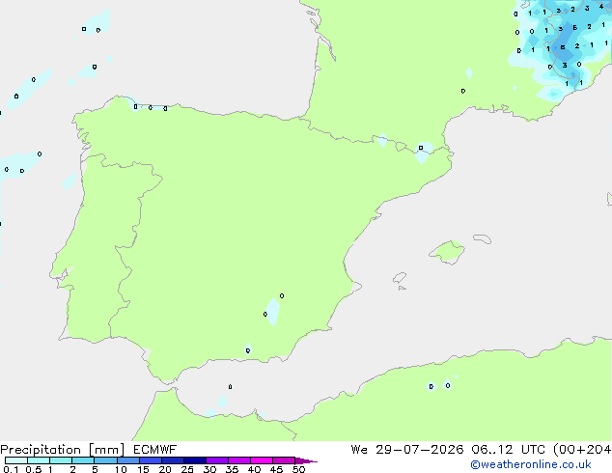612x473 pixels.
Task: Click the '30' legend label
Action: [x=209, y=469]
